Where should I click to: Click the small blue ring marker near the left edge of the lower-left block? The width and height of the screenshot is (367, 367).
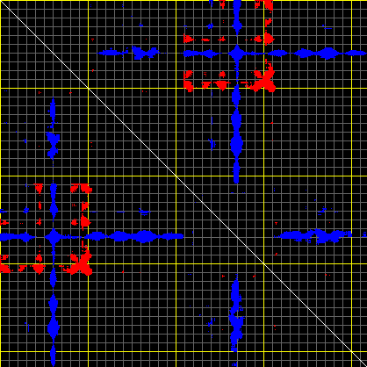click(26, 210)
